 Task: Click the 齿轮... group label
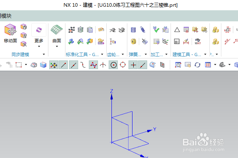point(113,55)
